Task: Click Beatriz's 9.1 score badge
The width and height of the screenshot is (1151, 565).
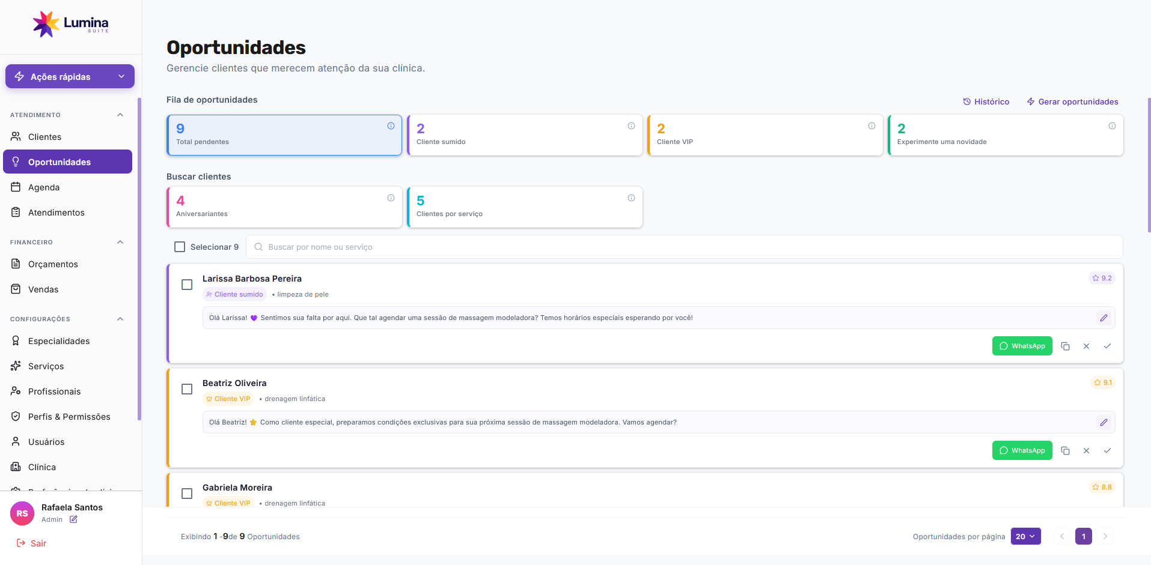Action: click(x=1103, y=382)
